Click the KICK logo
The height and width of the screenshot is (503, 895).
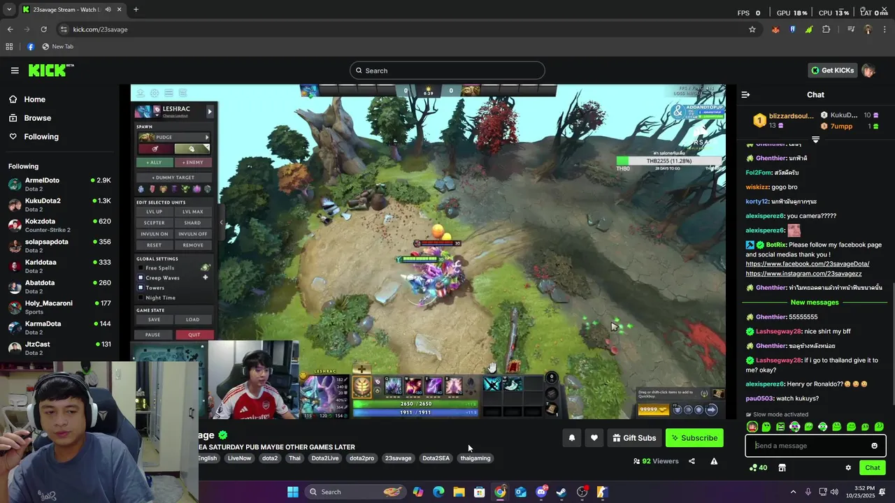50,70
